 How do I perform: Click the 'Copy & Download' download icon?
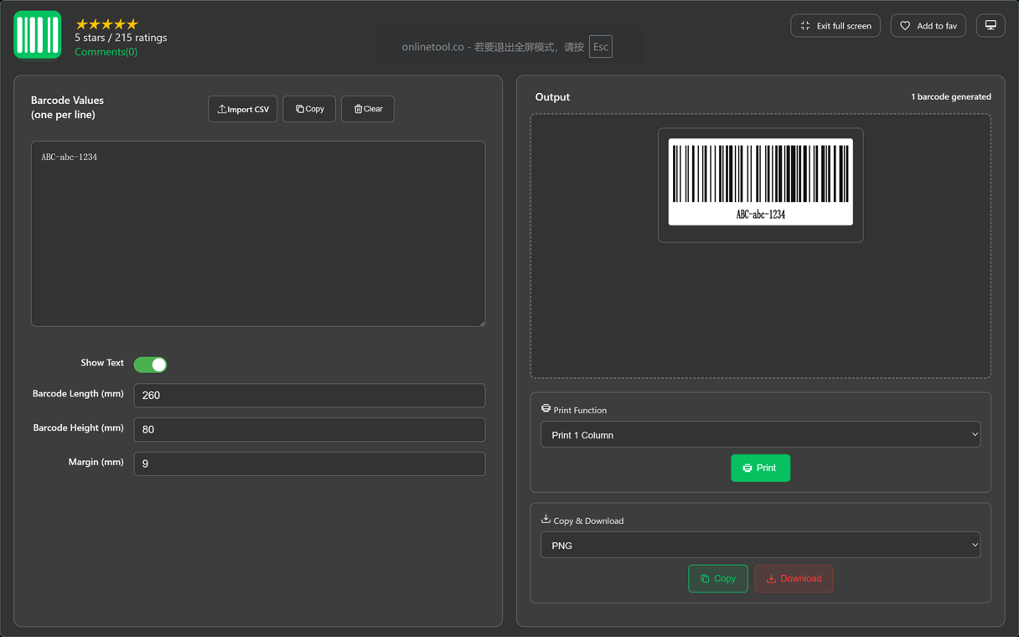click(546, 520)
